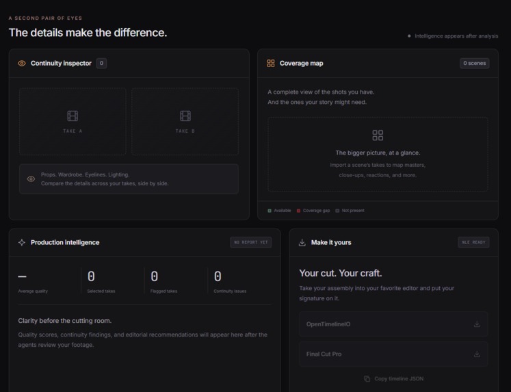Click the NO REPORT YET badge

[251, 242]
